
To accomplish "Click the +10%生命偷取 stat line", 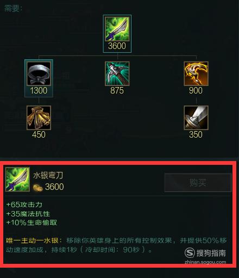I will [x=32, y=223].
